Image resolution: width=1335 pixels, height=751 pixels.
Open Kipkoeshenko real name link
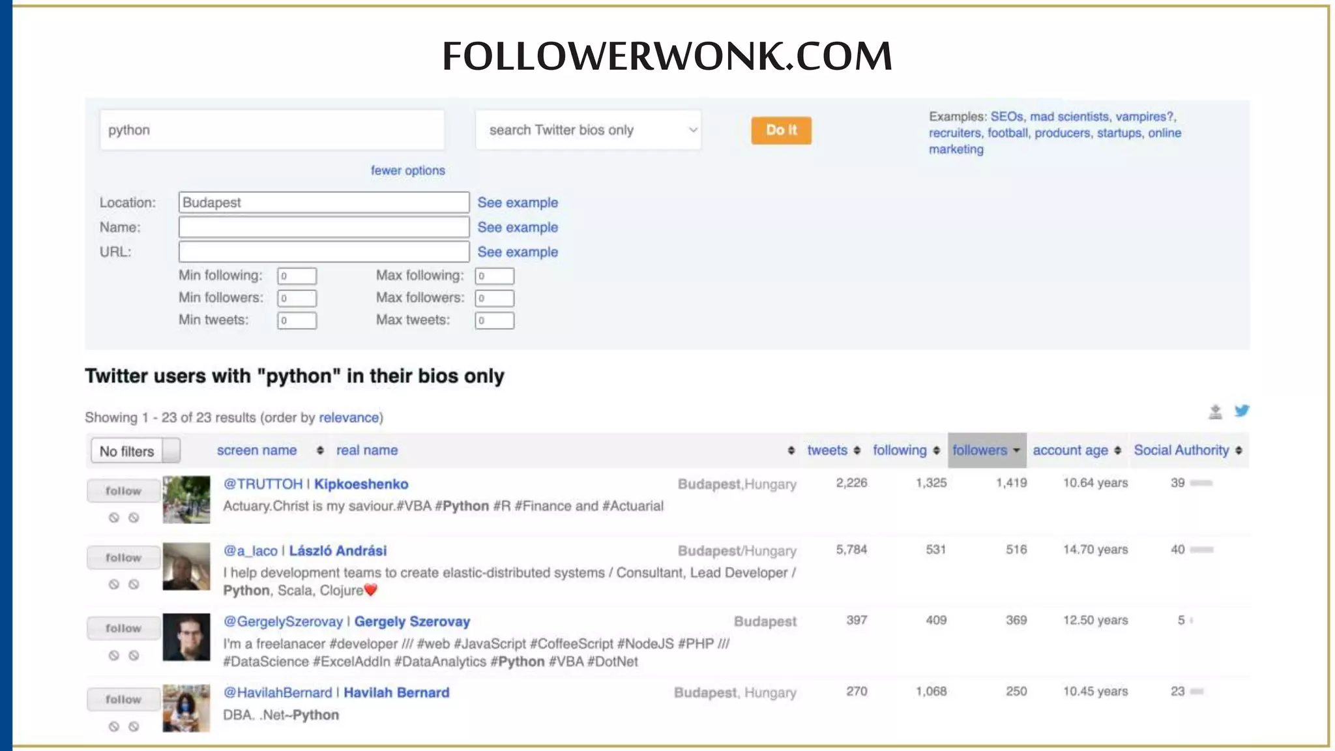click(x=361, y=484)
